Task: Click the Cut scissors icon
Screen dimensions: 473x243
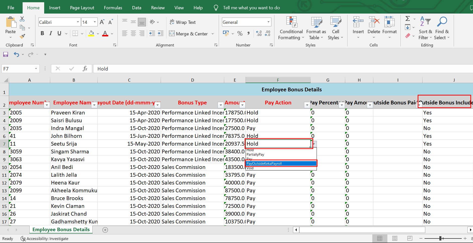Action: pos(22,19)
